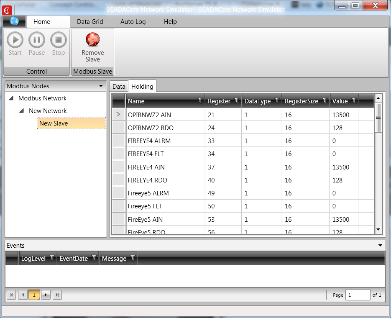Click the holding grid scrollbar thumb
This screenshot has width=391, height=318.
coord(378,118)
